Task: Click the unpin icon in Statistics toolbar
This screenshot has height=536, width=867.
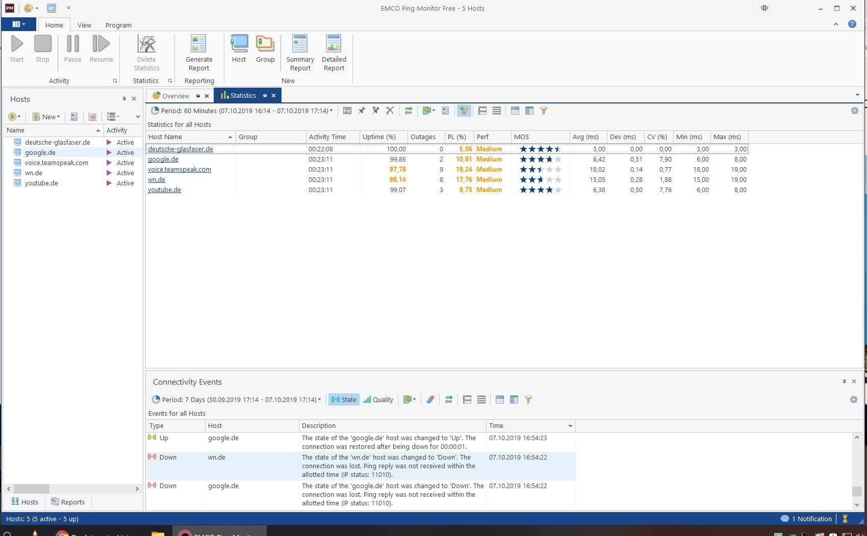Action: [x=376, y=111]
